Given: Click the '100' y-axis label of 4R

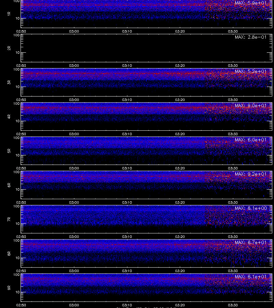Looking at the screenshot, I should pyautogui.click(x=16, y=103).
